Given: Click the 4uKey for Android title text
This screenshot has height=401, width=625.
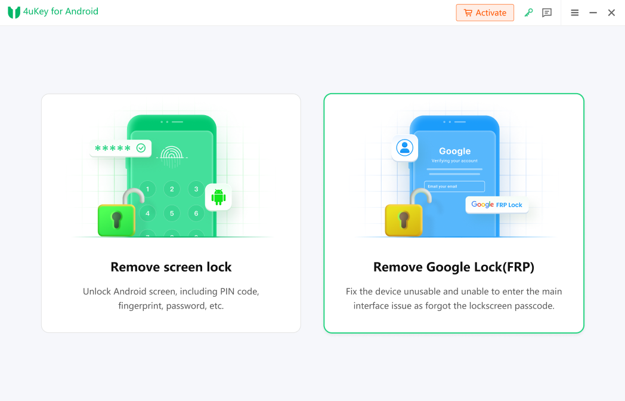Looking at the screenshot, I should [x=60, y=12].
